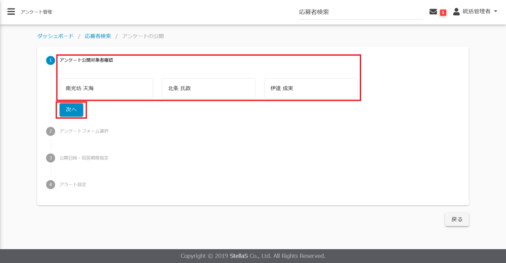
Task: Open the hamburger menu icon
Action: click(x=11, y=12)
